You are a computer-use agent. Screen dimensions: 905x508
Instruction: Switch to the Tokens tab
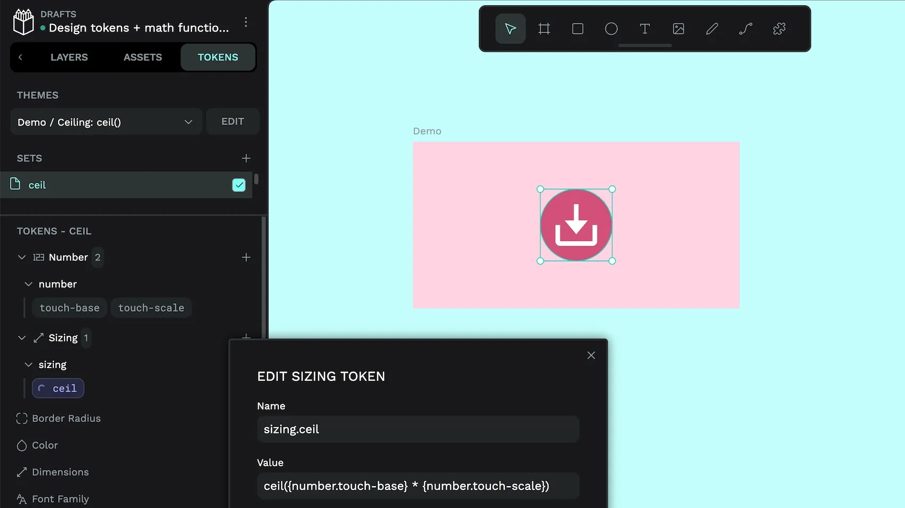point(218,57)
